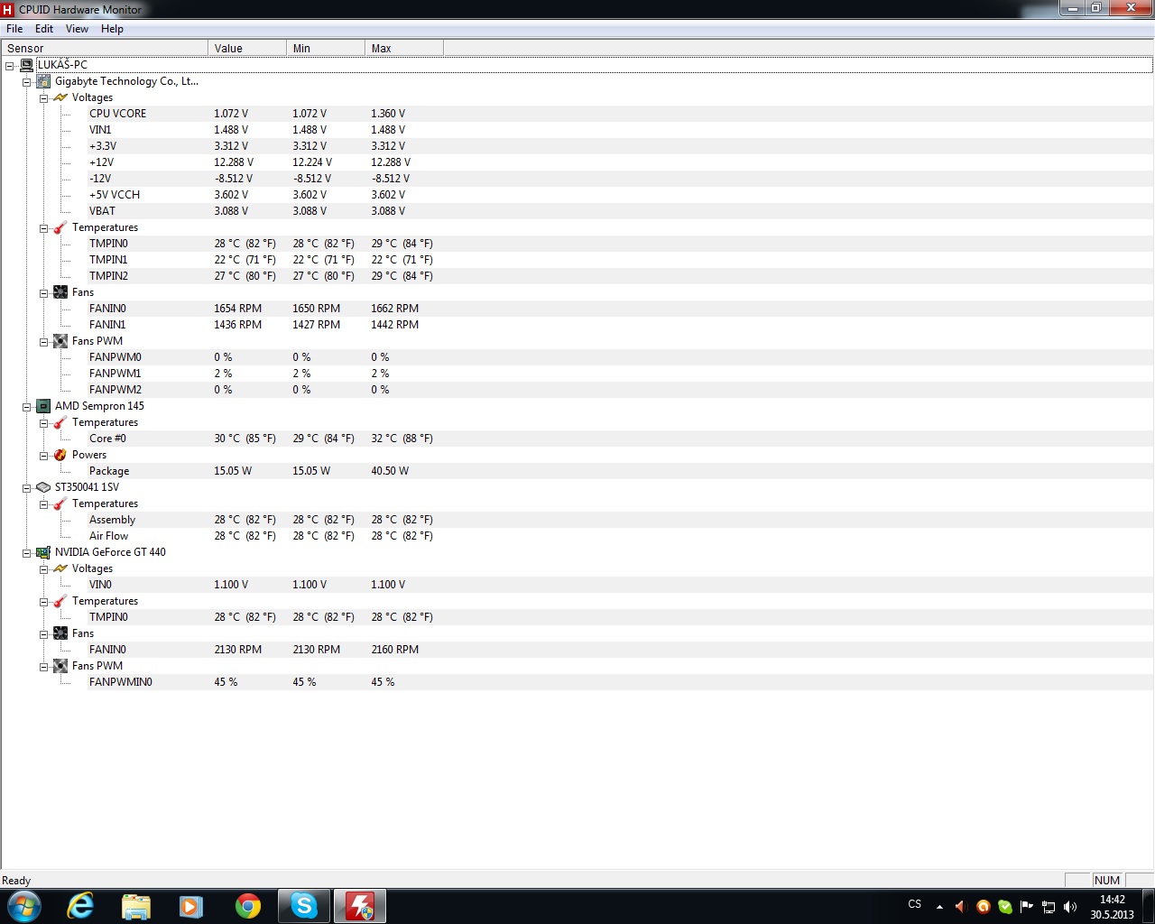This screenshot has height=924, width=1155.
Task: Click the motherboard icon beside Gigabyte Technology
Action: [43, 81]
